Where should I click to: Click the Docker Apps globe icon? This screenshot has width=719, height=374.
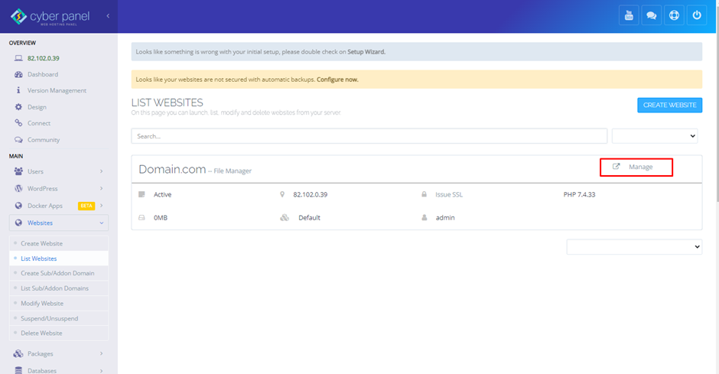[x=18, y=205]
